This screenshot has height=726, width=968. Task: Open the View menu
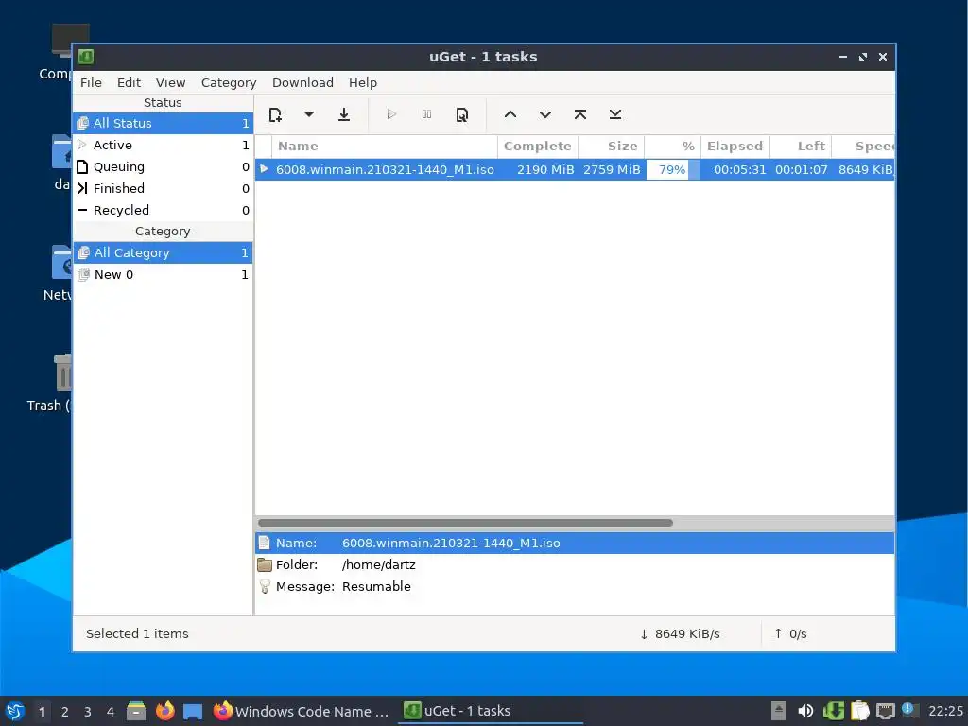[x=170, y=83]
